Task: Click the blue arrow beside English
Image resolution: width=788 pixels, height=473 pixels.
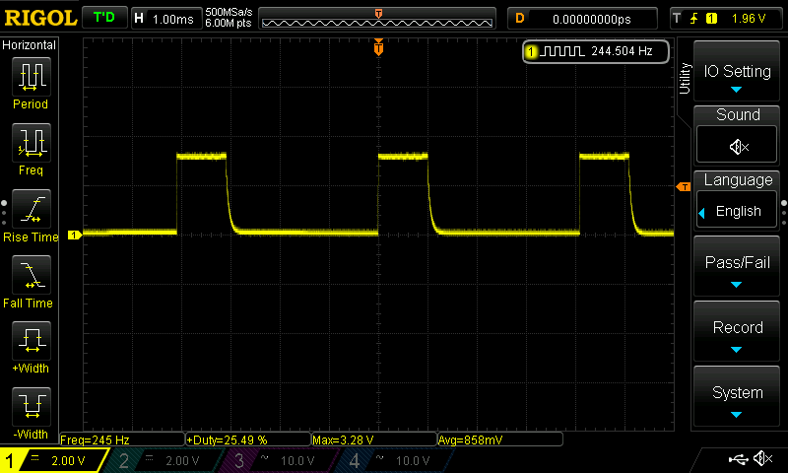Action: pyautogui.click(x=702, y=213)
